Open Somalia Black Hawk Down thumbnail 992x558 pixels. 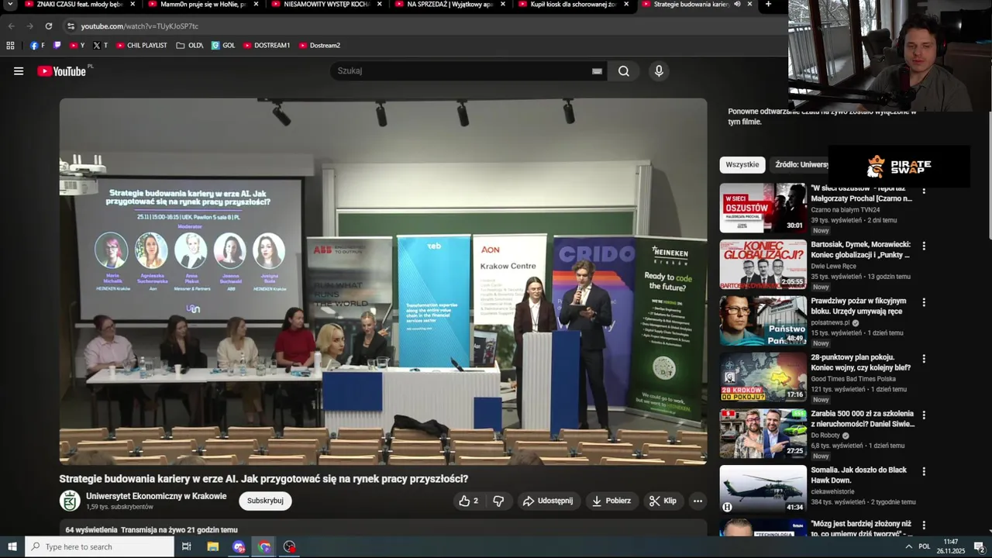pyautogui.click(x=763, y=490)
